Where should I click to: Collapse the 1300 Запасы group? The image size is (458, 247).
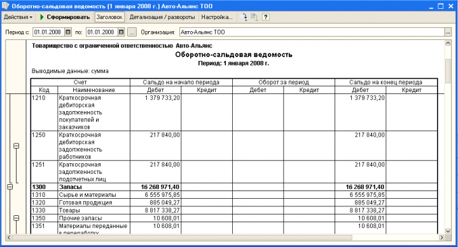pos(10,187)
